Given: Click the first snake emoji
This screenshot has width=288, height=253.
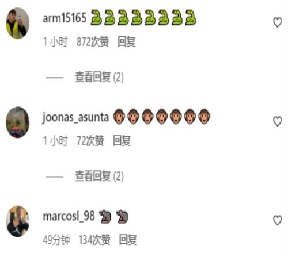Looking at the screenshot, I should point(96,18).
